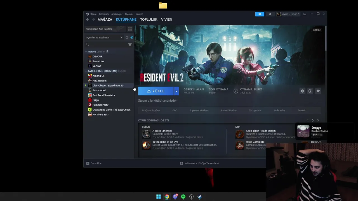Open the Tartışmalar link
Screen dimensions: 358x201
tap(255, 111)
